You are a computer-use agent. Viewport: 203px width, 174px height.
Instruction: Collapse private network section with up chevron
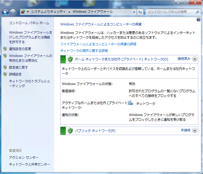point(195,59)
